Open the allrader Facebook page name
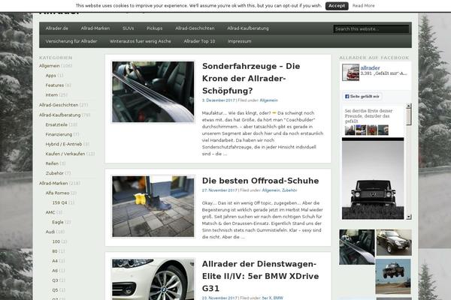 370,68
